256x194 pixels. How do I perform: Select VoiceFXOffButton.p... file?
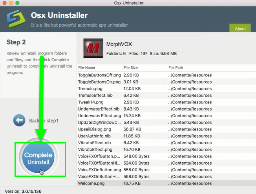pyautogui.click(x=99, y=156)
